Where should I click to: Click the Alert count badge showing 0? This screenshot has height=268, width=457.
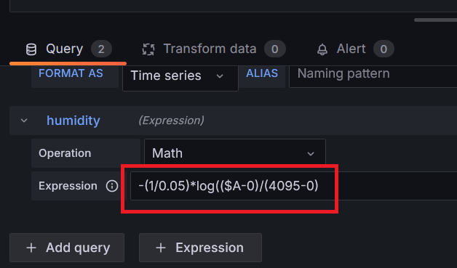click(x=384, y=49)
